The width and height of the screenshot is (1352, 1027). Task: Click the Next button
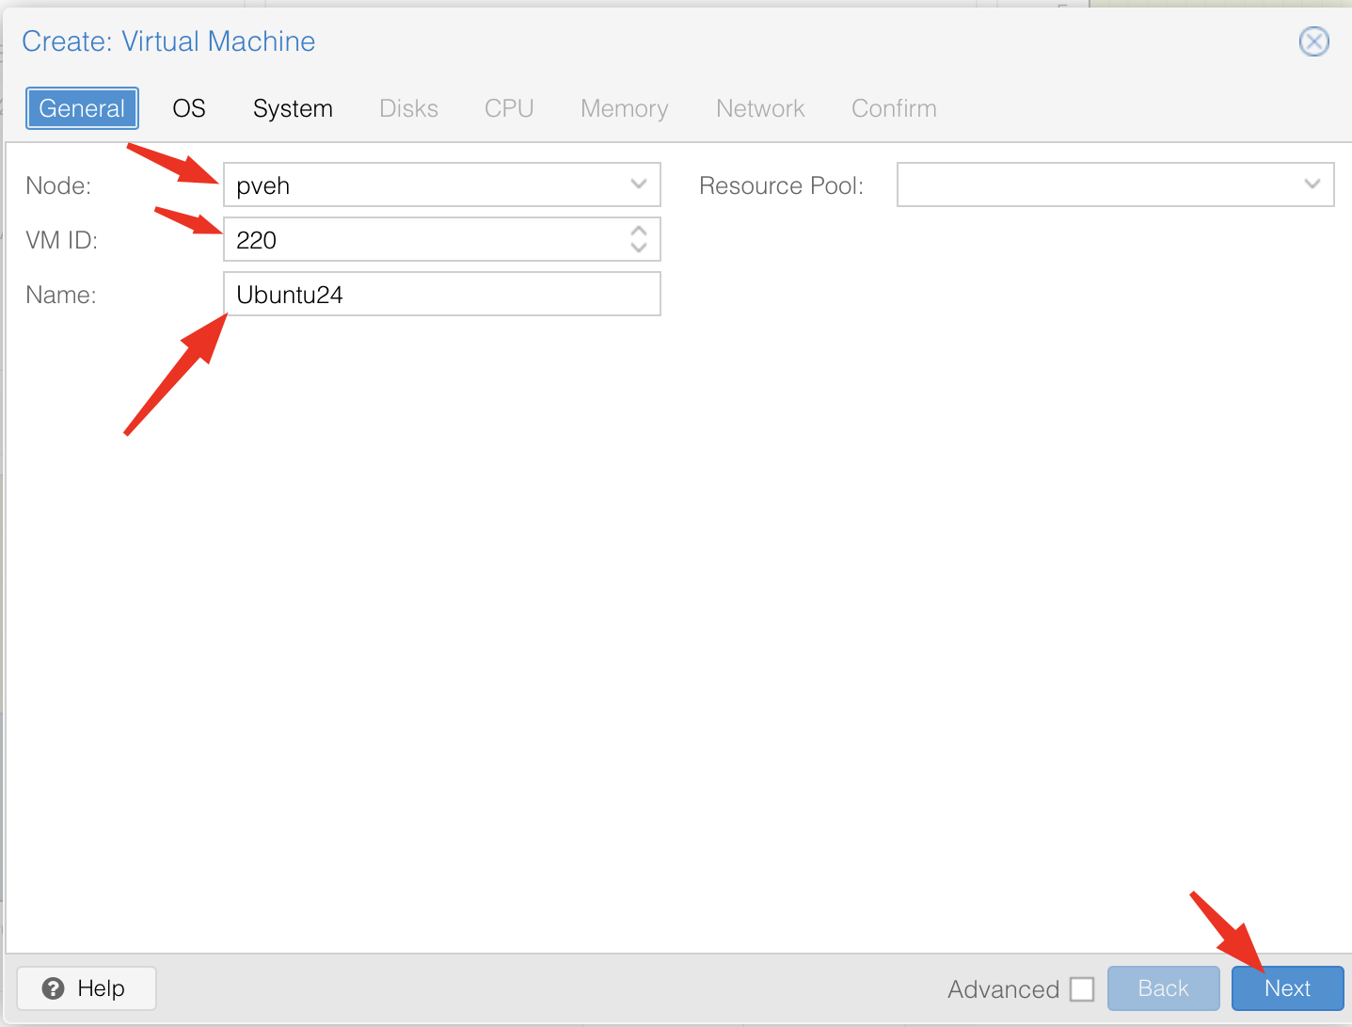[x=1287, y=988]
